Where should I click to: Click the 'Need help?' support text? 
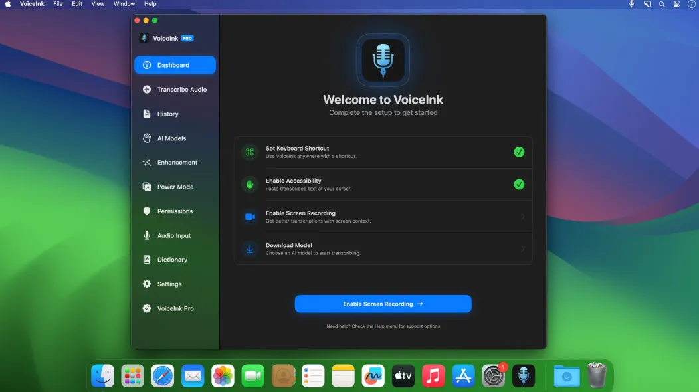point(383,326)
